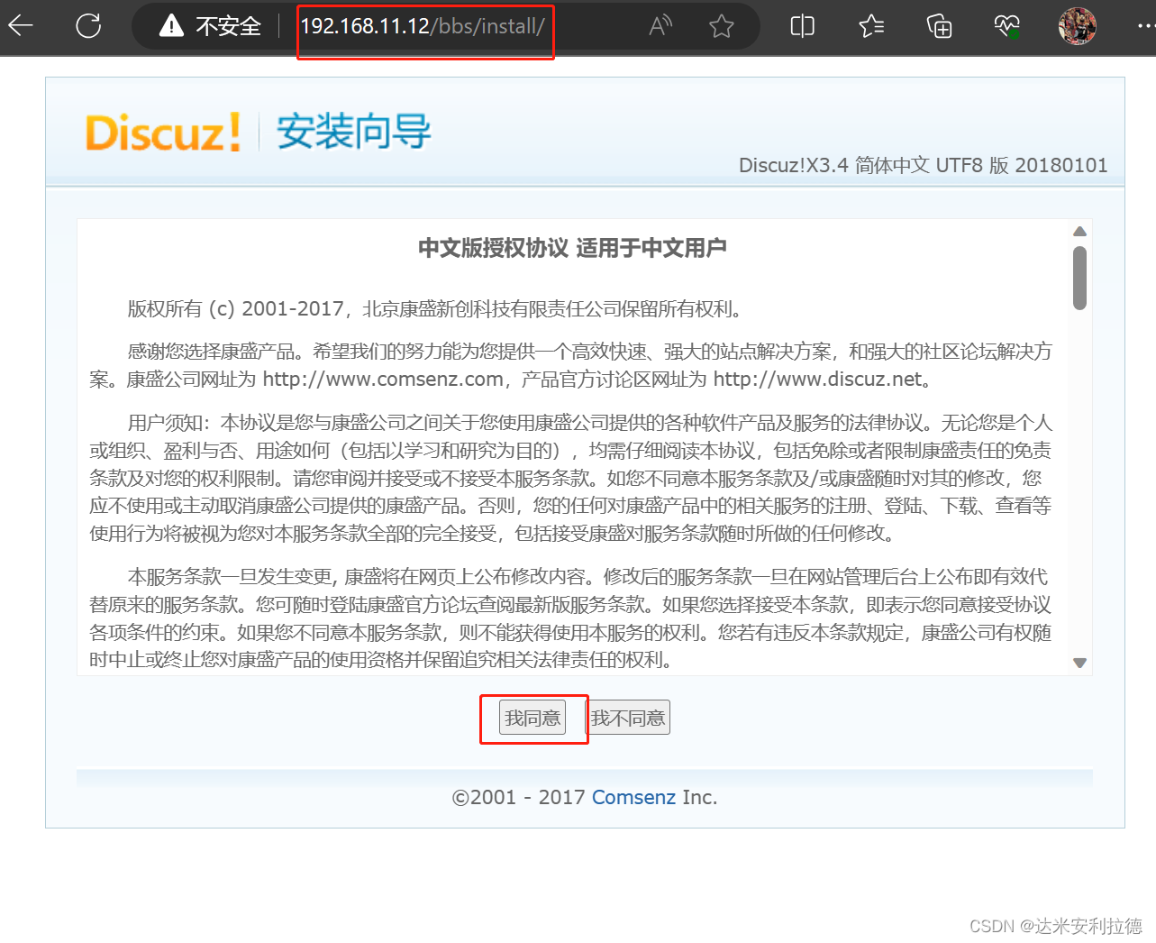The image size is (1156, 943).
Task: Add page to favorites star
Action: point(721,26)
